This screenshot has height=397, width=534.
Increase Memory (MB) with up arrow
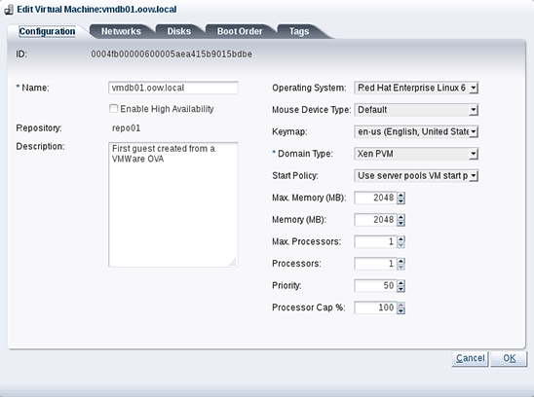[x=400, y=217]
